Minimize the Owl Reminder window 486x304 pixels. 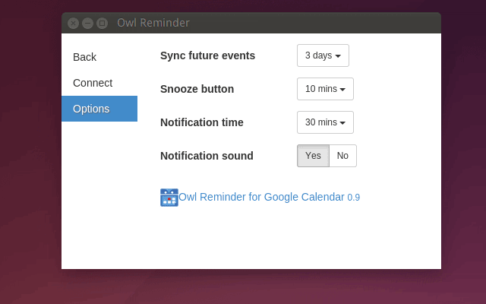tap(88, 24)
